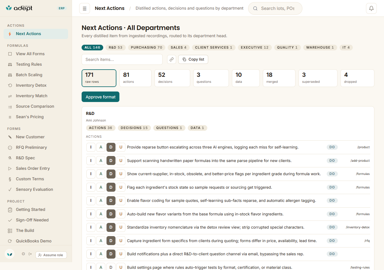Open Getting Started in sidebar
384x270 pixels.
pos(36,209)
